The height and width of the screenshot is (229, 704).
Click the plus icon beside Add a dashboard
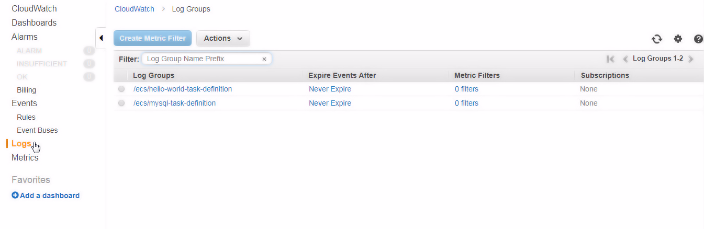[x=15, y=196]
